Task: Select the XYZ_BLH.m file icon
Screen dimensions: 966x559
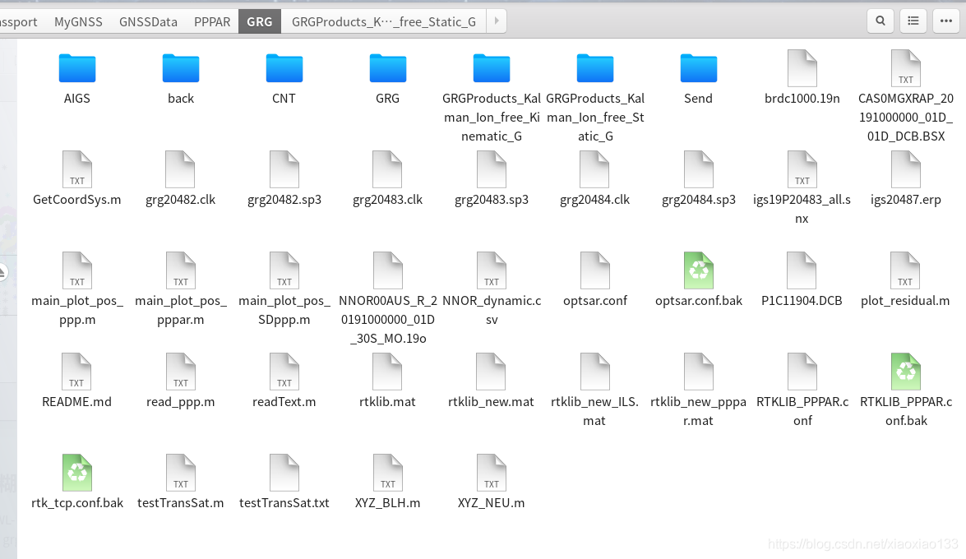Action: tap(387, 473)
